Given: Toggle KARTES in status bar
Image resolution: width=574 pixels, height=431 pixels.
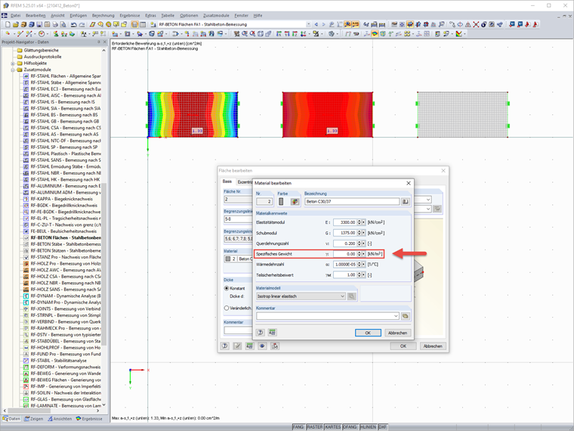Looking at the screenshot, I should coord(333,427).
